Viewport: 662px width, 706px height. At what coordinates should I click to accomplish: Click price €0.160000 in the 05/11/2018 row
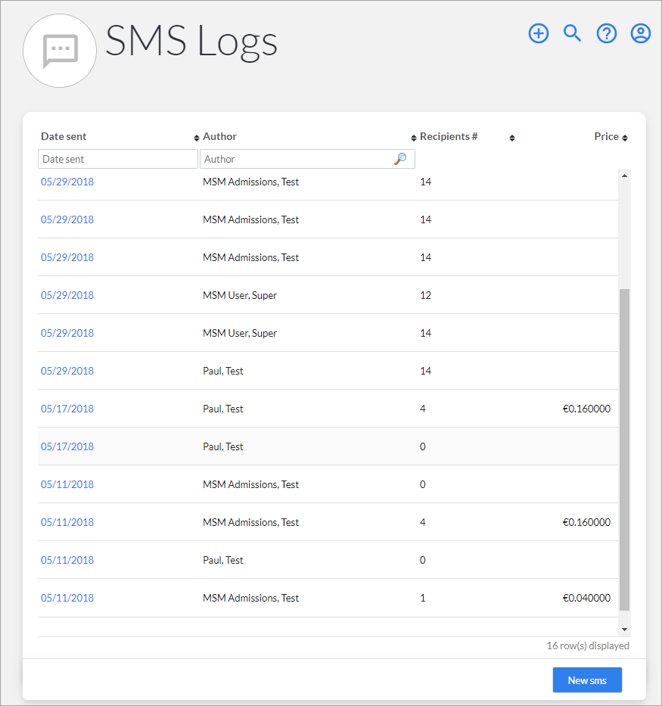click(x=587, y=522)
